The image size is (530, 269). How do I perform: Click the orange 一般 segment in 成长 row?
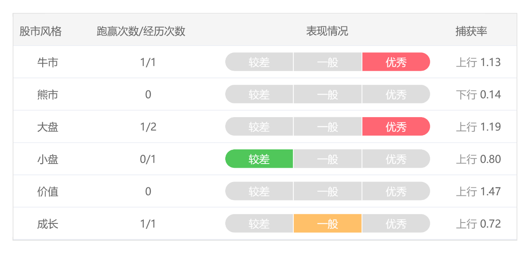(327, 224)
